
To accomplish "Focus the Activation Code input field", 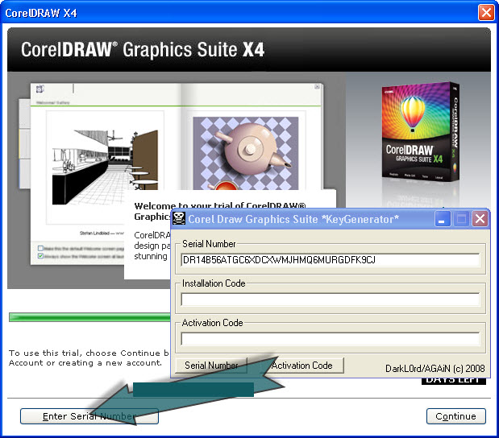I will click(x=330, y=338).
